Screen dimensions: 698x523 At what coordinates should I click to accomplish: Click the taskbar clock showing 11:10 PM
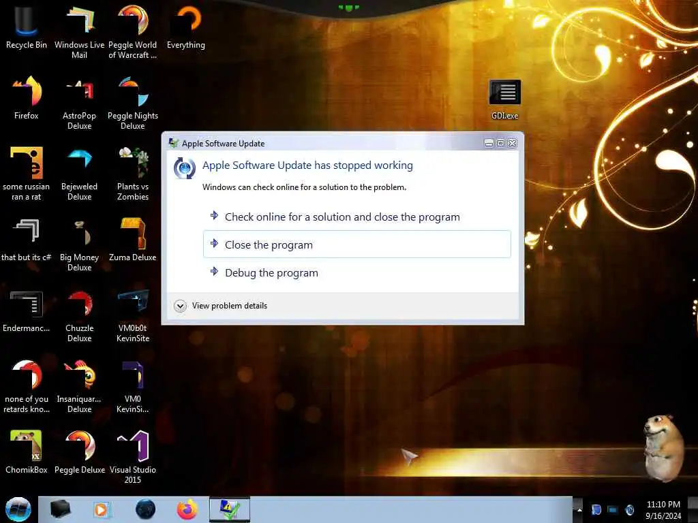[x=663, y=509]
